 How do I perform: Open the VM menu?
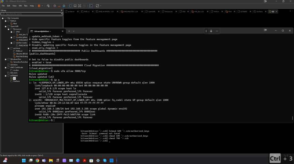click(x=20, y=6)
